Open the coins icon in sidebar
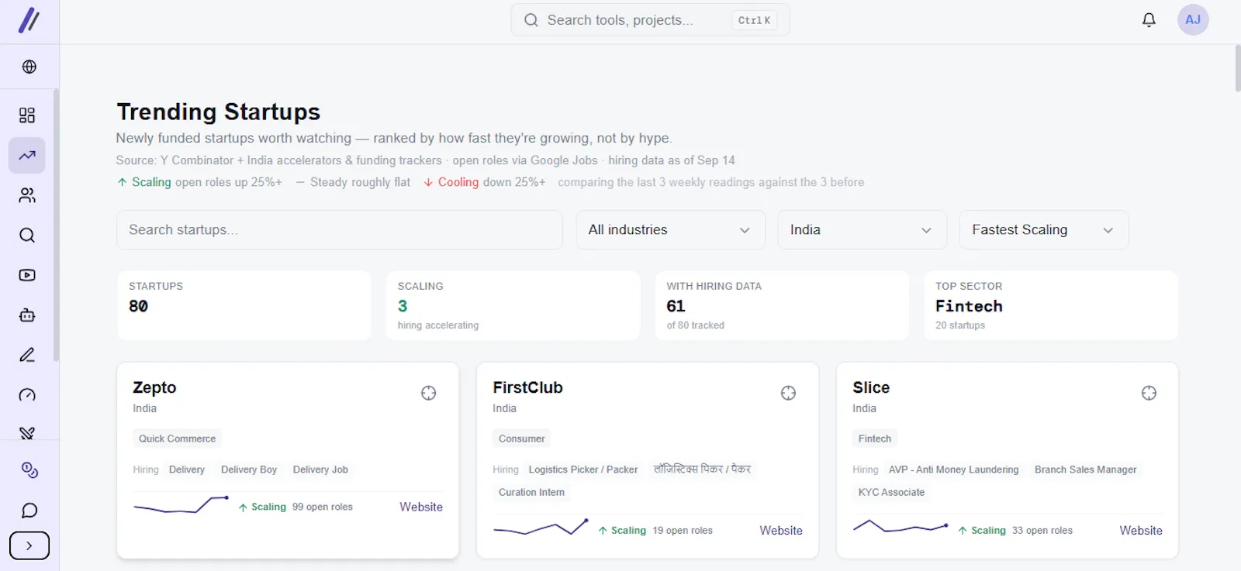The image size is (1241, 571). click(29, 470)
